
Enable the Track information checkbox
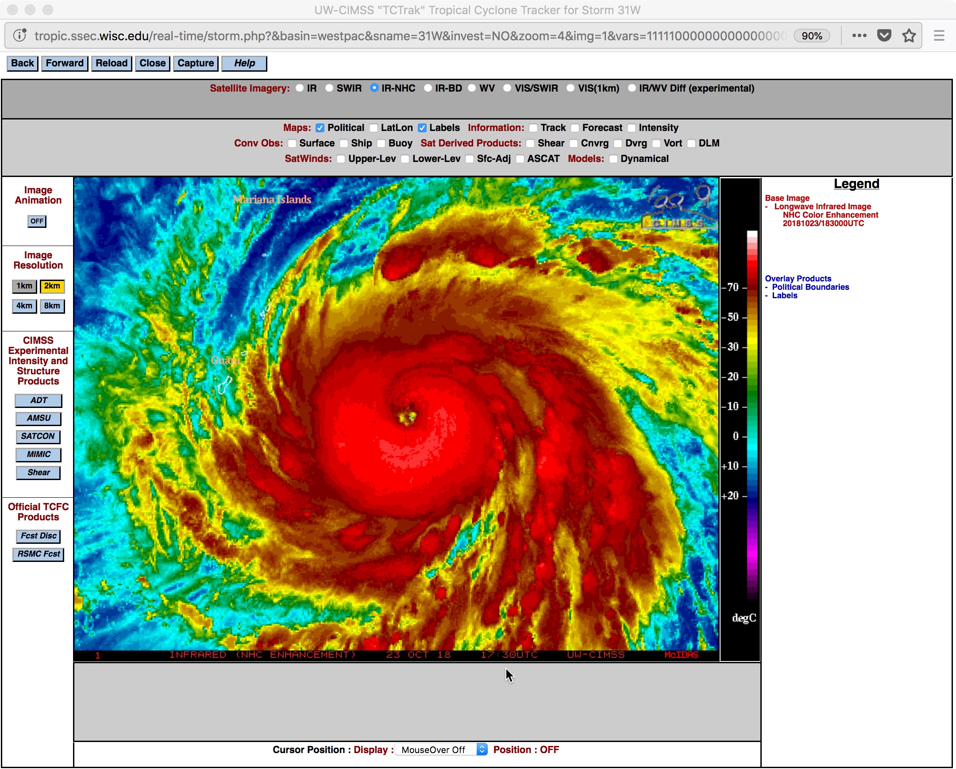point(533,128)
